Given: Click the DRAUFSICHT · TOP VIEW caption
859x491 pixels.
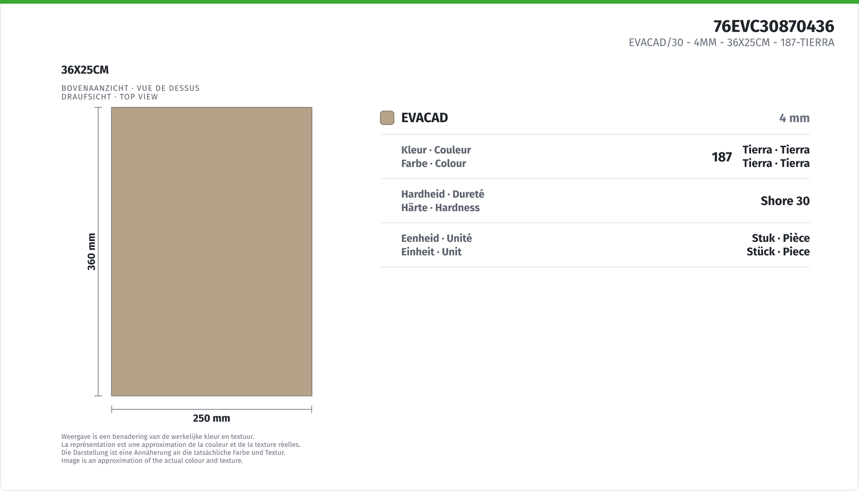Looking at the screenshot, I should coord(110,97).
